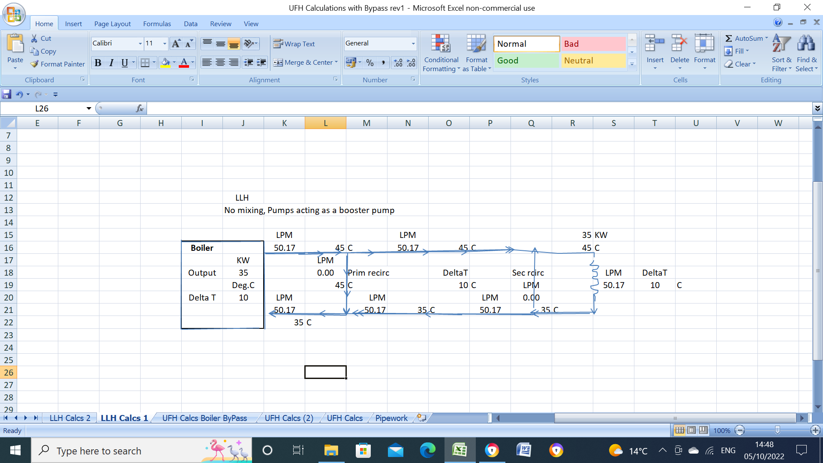Open the Data ribbon tab

(x=191, y=24)
